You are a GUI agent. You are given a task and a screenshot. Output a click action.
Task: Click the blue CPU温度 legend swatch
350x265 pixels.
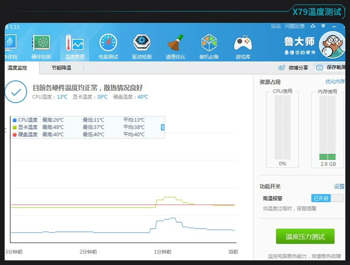click(x=15, y=120)
